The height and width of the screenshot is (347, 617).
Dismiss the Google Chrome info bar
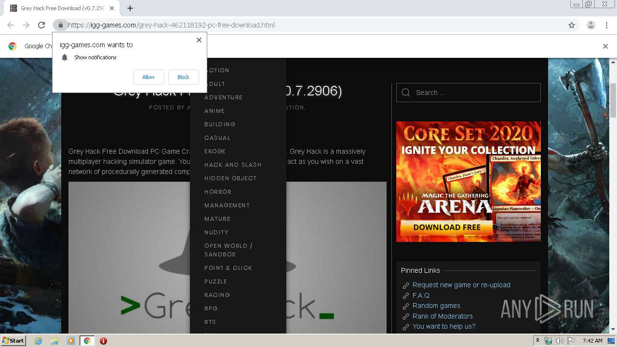[x=605, y=46]
